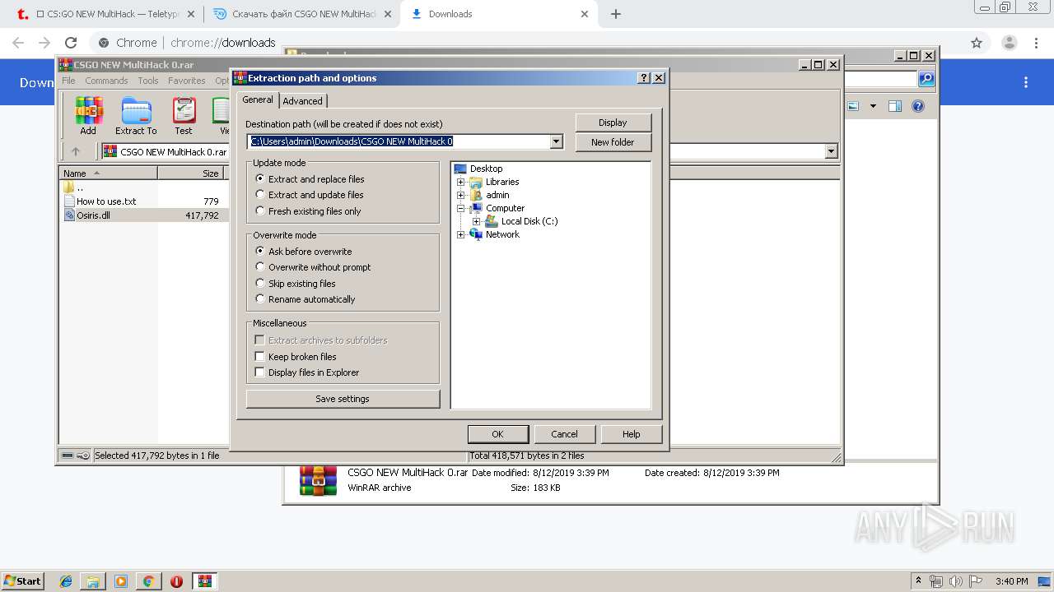Bookmark page with star icon
Viewport: 1054px width, 592px height.
coord(977,43)
